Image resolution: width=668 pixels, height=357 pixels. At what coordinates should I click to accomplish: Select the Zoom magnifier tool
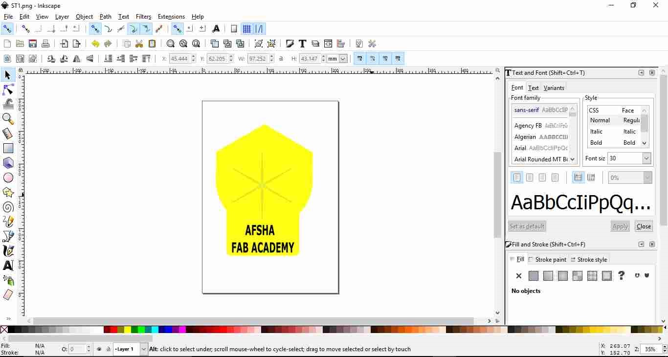point(8,119)
